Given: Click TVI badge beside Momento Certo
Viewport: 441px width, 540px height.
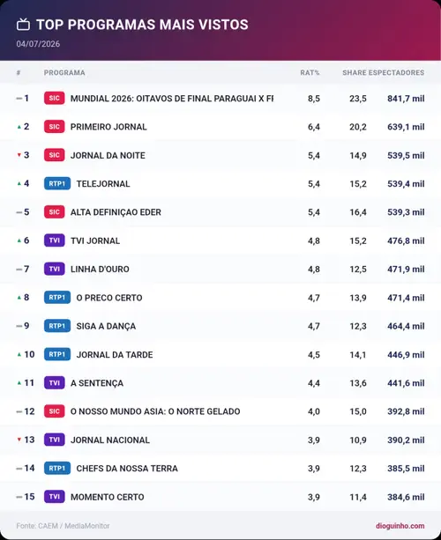Looking at the screenshot, I should click(x=54, y=497).
